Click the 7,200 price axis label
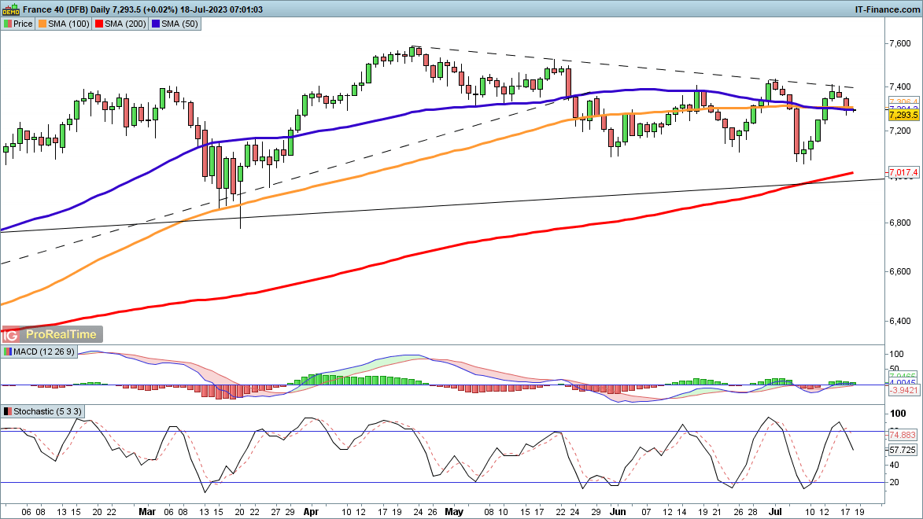The width and height of the screenshot is (923, 519). click(901, 131)
